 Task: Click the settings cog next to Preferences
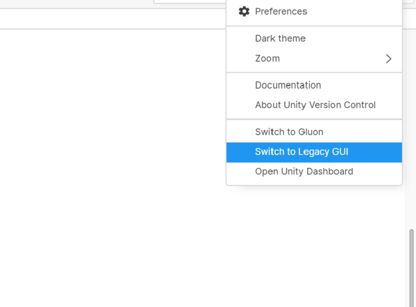(x=244, y=11)
